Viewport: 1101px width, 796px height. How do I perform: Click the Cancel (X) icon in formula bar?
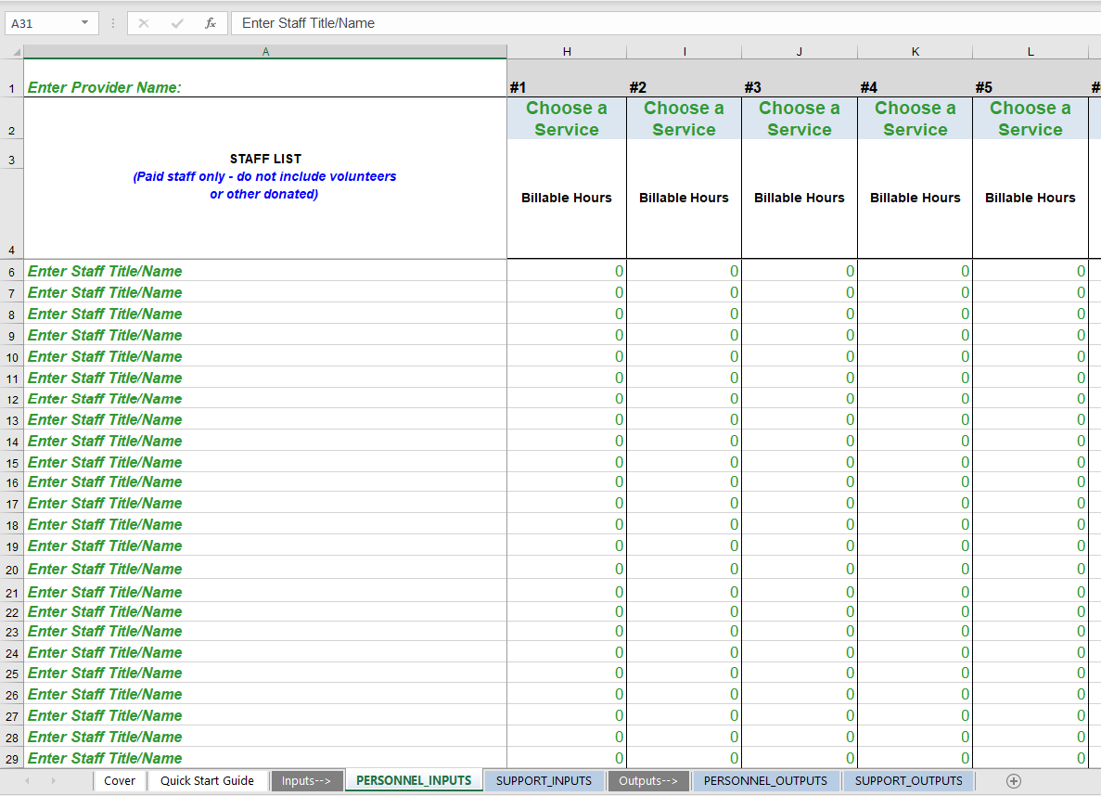(144, 23)
